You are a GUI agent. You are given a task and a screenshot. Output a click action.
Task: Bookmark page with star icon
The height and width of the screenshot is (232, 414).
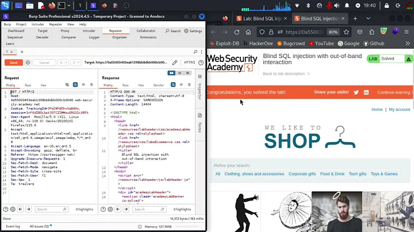[346, 32]
